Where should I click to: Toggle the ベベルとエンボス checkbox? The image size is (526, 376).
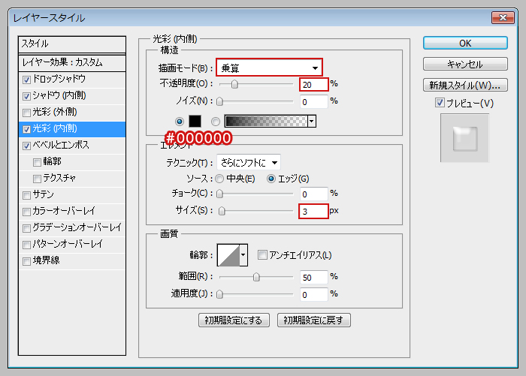click(x=26, y=146)
